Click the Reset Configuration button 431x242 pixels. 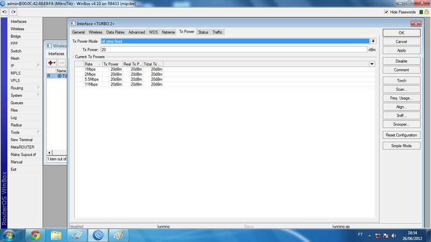coord(401,135)
